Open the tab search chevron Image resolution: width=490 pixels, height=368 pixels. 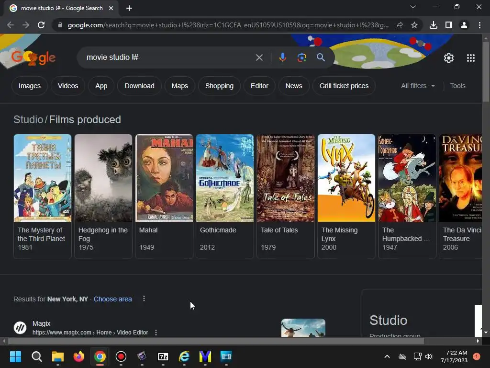[413, 7]
